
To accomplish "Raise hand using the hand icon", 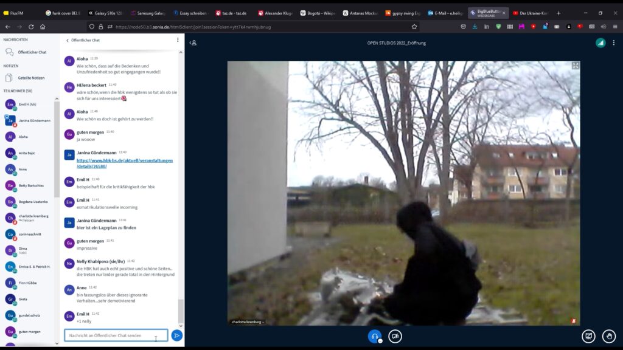I will point(608,336).
